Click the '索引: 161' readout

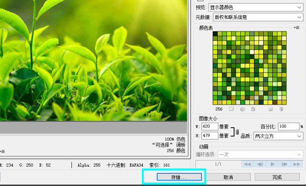point(160,165)
